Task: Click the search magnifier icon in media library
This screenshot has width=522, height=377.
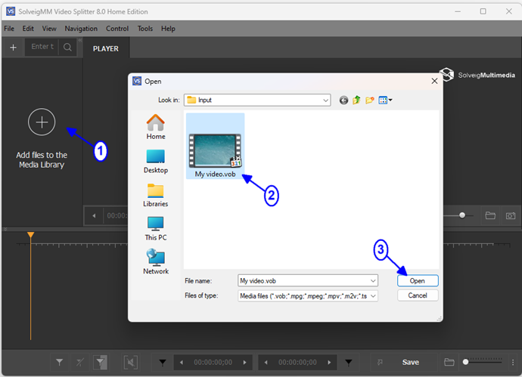Action: [67, 47]
